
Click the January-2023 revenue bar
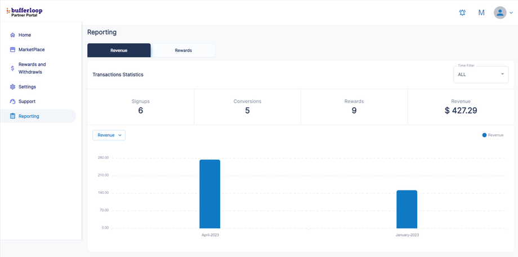[x=407, y=209]
